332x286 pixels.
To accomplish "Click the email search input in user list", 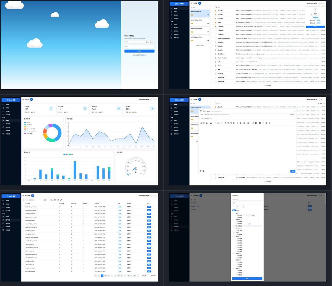I will click(x=34, y=200).
